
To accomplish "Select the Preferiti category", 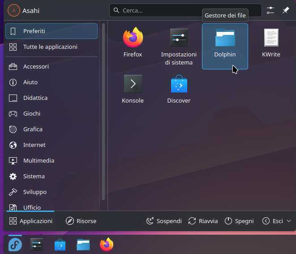I will point(51,31).
